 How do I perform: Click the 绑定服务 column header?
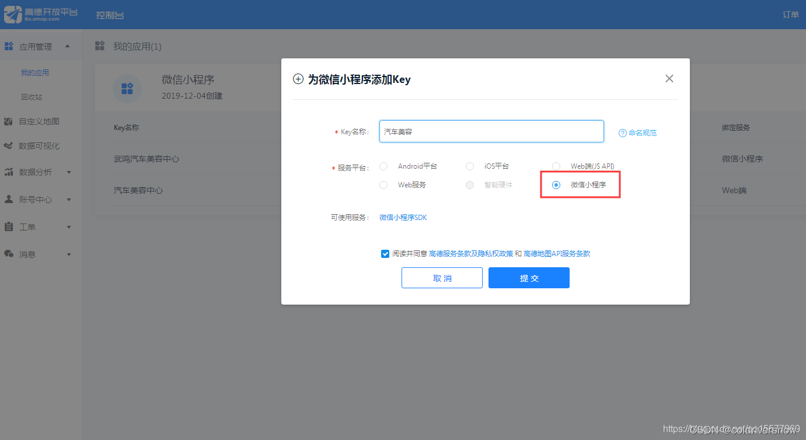(736, 128)
